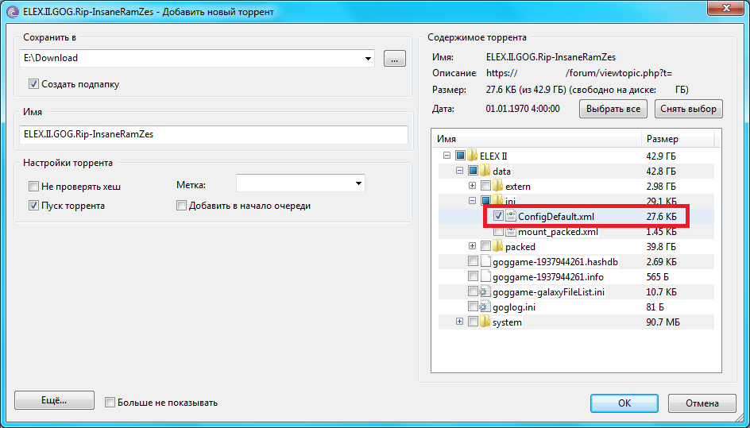Screen dimensions: 750x428
Task: Check the packed folder checkbox
Action: pos(485,246)
